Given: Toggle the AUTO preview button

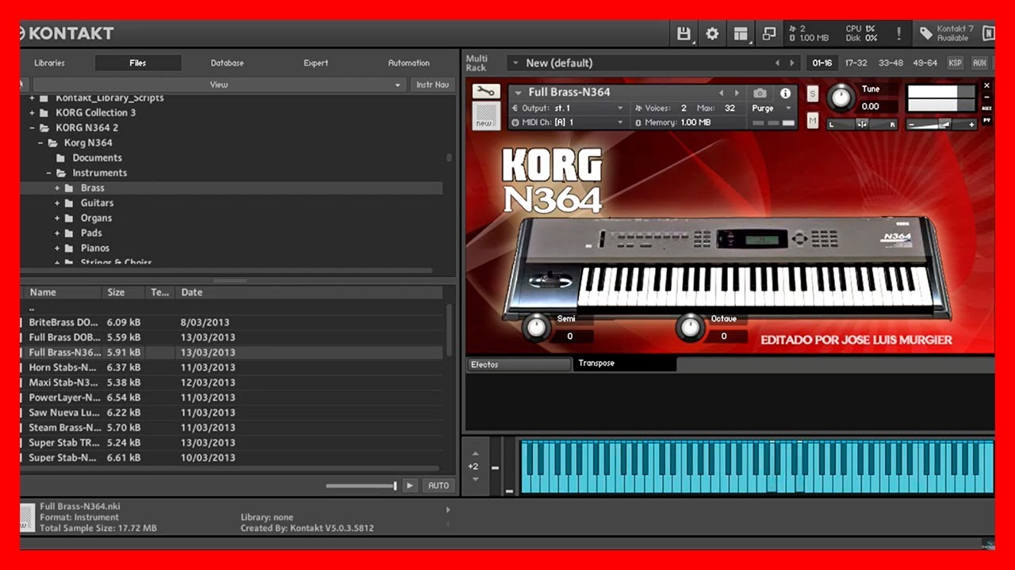Looking at the screenshot, I should pos(438,485).
